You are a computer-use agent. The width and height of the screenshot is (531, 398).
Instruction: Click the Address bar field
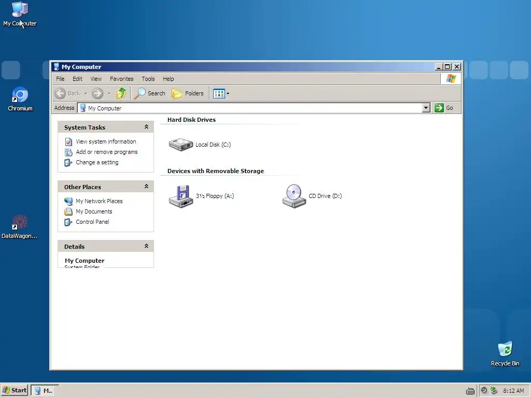[250, 108]
